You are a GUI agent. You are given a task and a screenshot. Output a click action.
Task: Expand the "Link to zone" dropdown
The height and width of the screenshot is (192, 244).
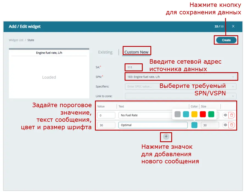tap(181, 96)
